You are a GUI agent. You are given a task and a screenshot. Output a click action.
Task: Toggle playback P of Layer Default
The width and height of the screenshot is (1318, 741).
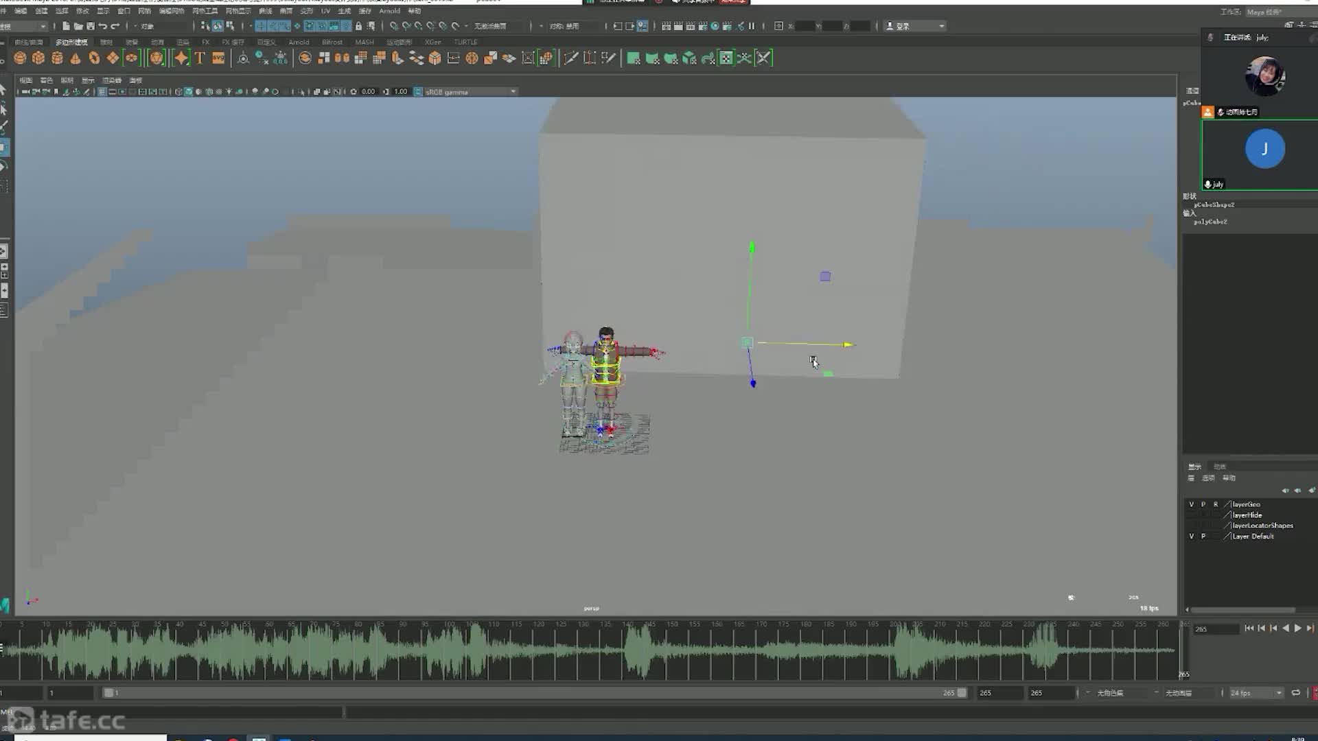pos(1203,537)
